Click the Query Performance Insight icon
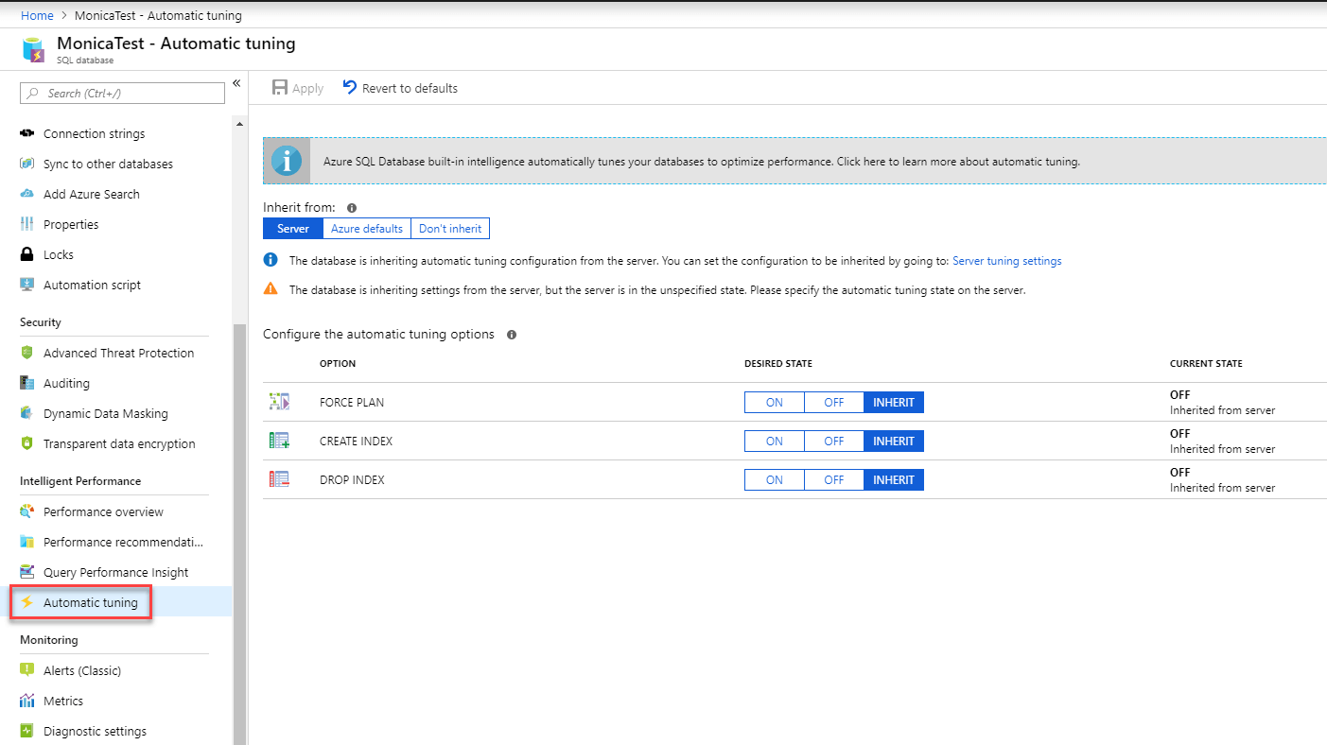Image resolution: width=1327 pixels, height=745 pixels. click(27, 572)
